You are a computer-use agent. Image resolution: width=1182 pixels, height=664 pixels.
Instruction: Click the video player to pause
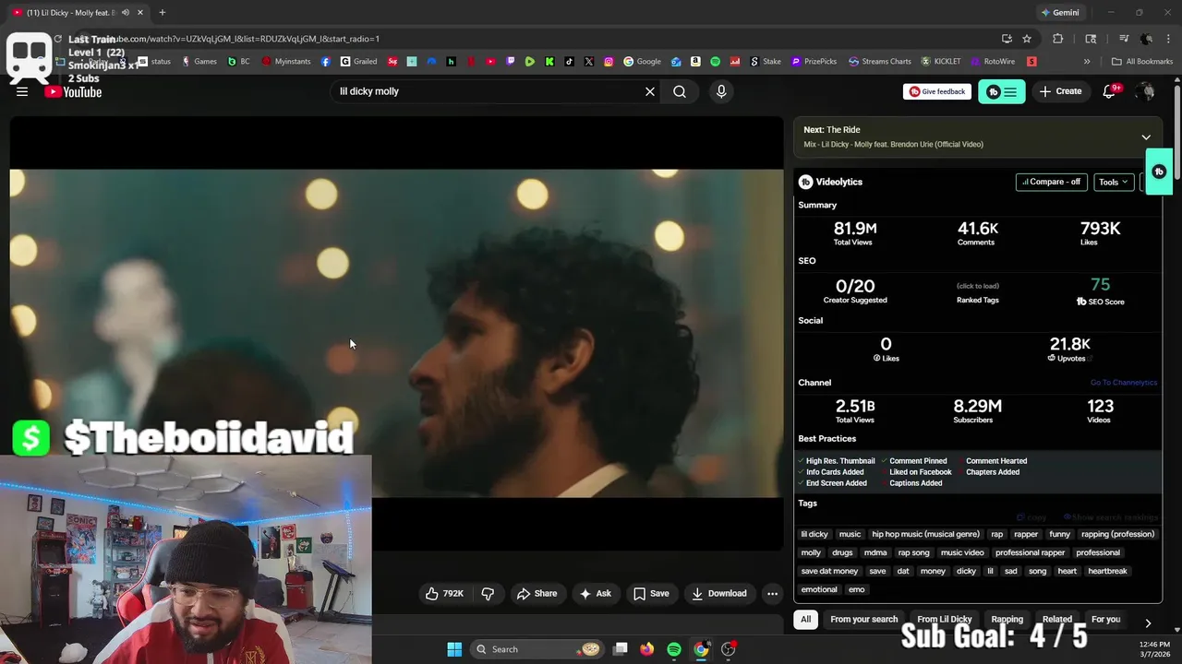[x=397, y=332]
